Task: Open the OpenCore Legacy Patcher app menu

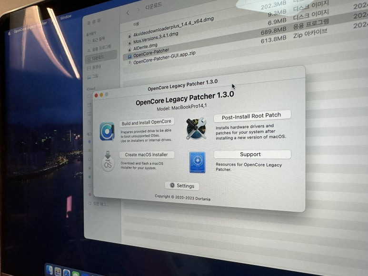Action: pyautogui.click(x=30, y=27)
